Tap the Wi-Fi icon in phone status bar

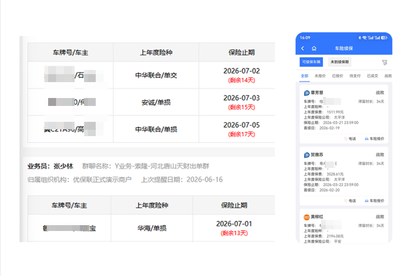coord(364,38)
